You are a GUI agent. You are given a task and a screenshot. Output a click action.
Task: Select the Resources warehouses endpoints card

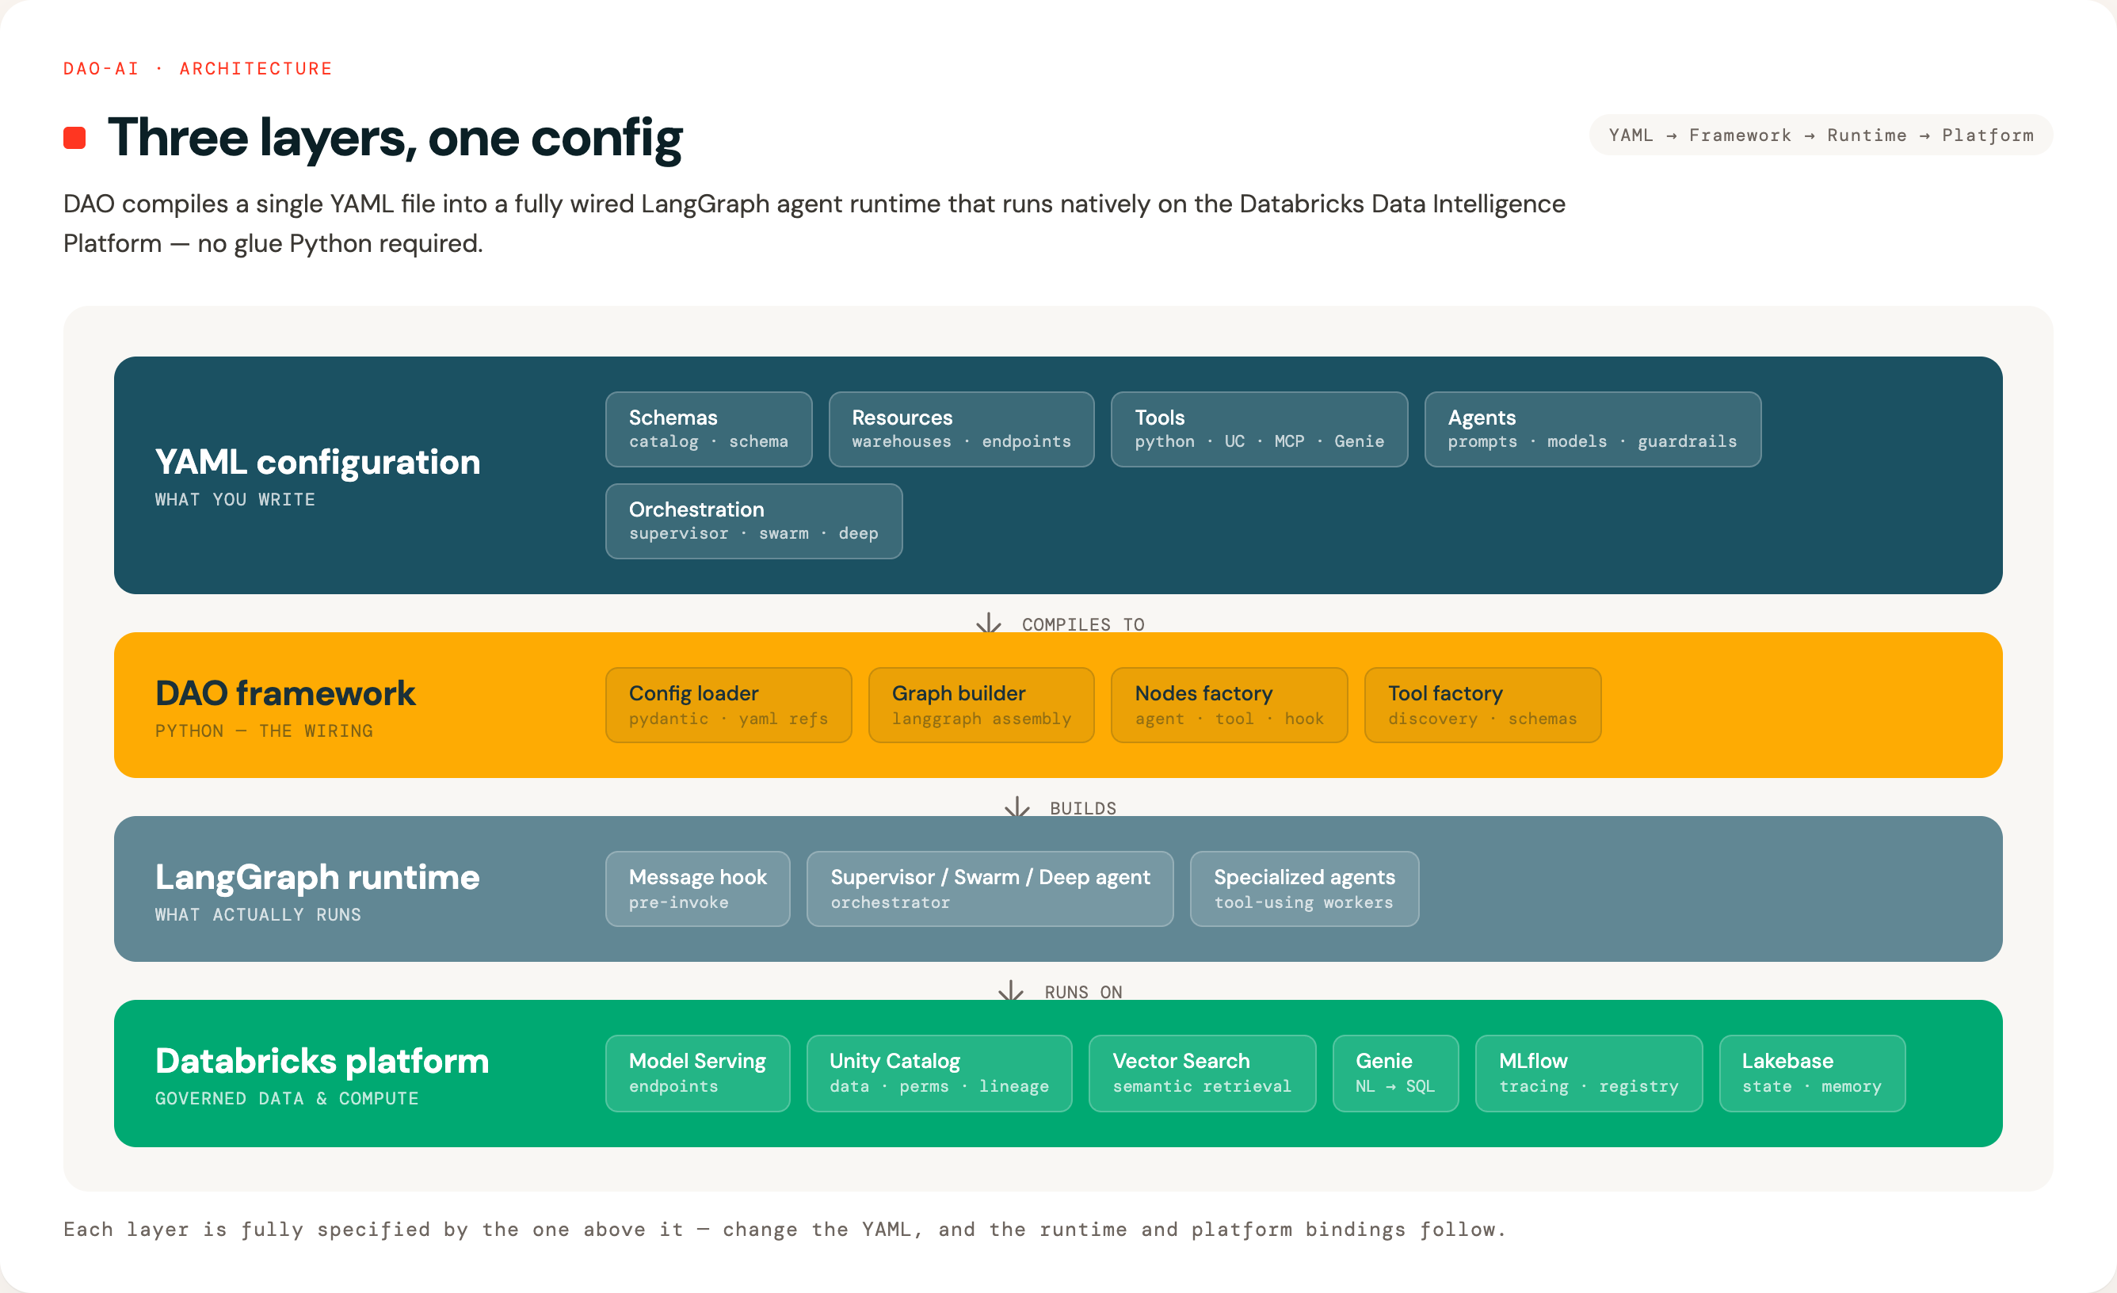(x=960, y=429)
